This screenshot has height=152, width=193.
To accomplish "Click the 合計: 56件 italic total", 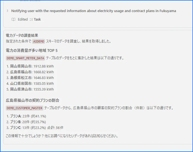I will pyautogui.click(x=55, y=128).
